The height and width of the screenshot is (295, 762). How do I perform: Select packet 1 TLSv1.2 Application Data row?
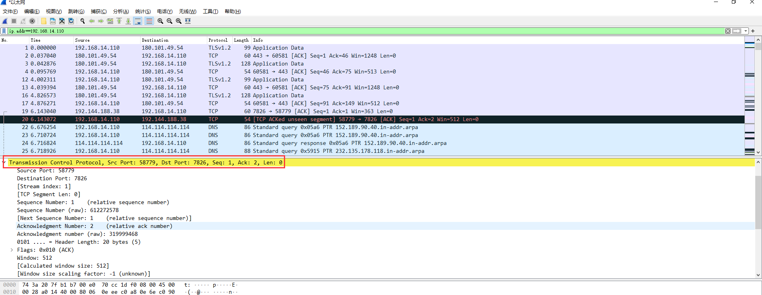click(372, 48)
